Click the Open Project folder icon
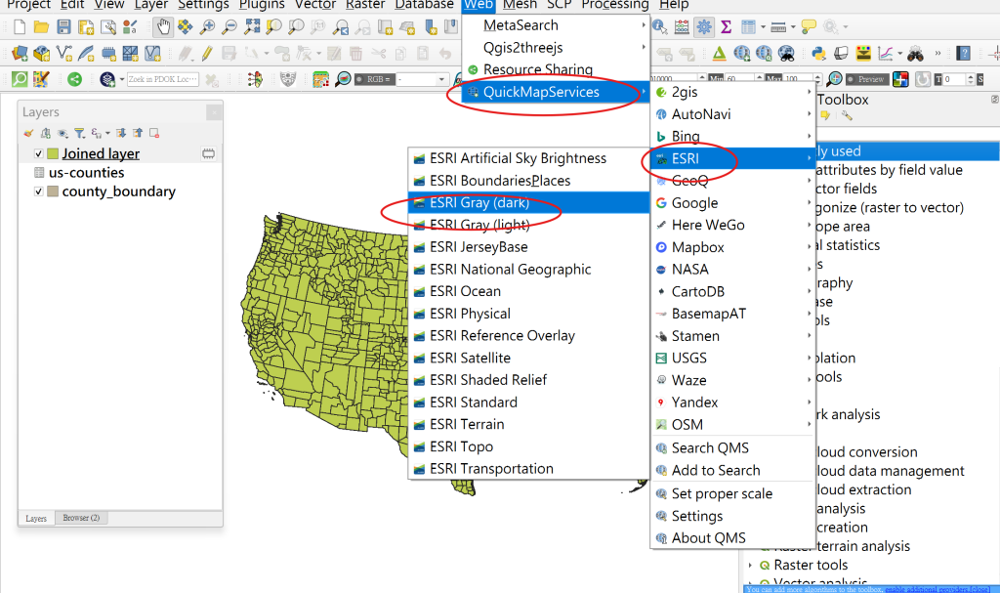Viewport: 1000px width, 593px height. click(41, 26)
